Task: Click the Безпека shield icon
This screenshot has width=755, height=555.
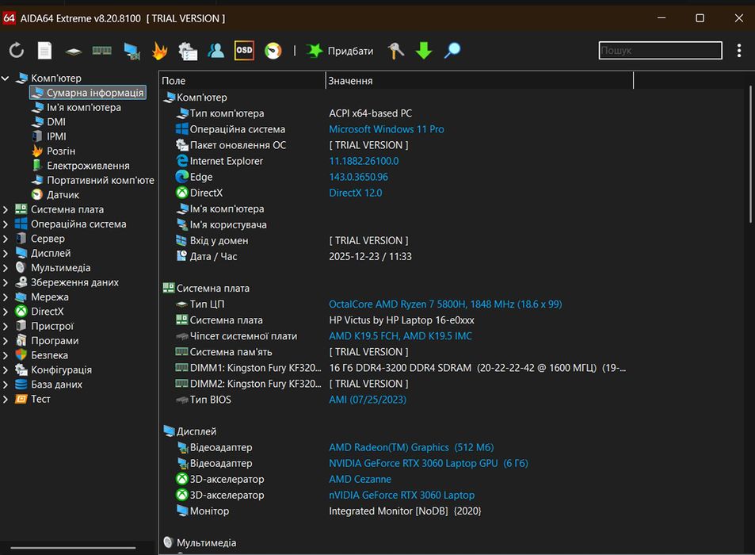Action: point(21,355)
